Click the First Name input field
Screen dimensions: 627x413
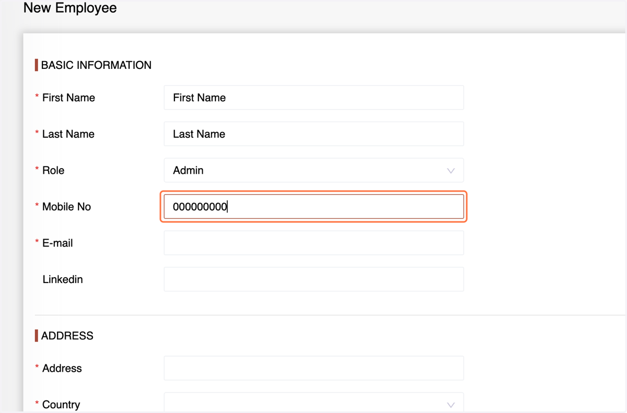(313, 98)
